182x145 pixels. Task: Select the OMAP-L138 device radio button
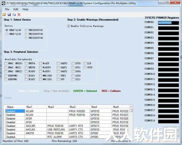click(7, 30)
